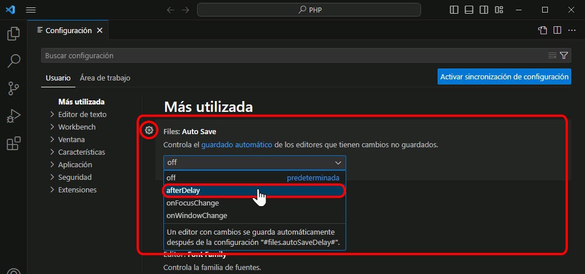Open Run and Debug view
The width and height of the screenshot is (585, 274).
tap(13, 116)
